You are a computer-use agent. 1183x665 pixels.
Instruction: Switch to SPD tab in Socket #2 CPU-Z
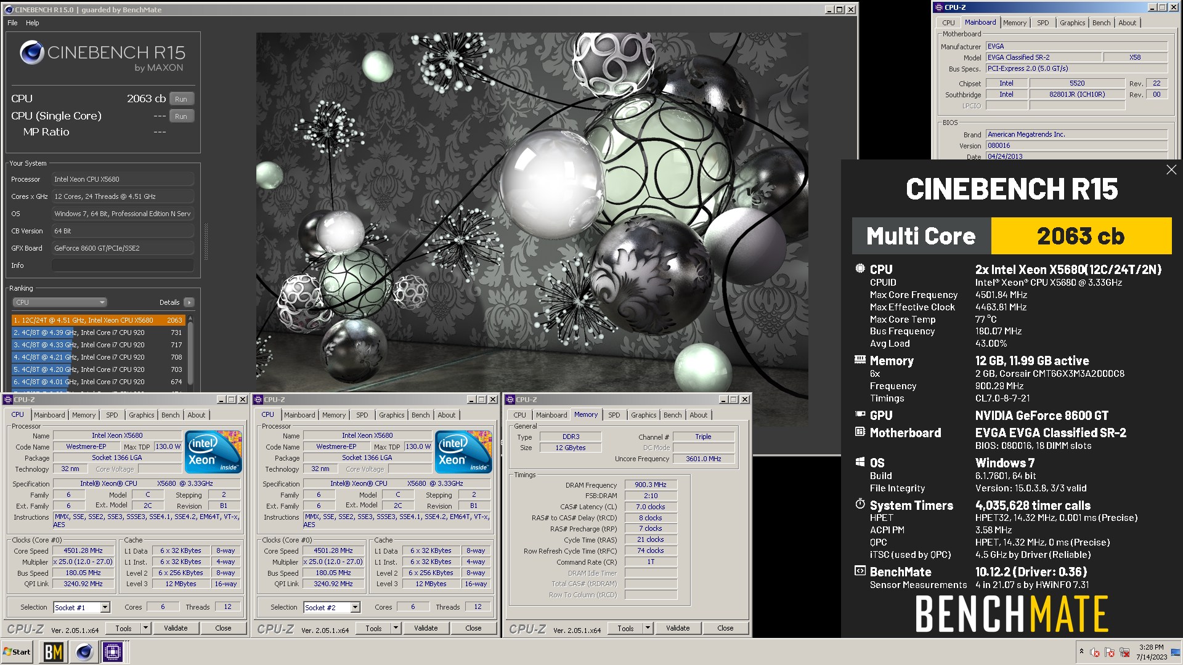click(x=362, y=415)
